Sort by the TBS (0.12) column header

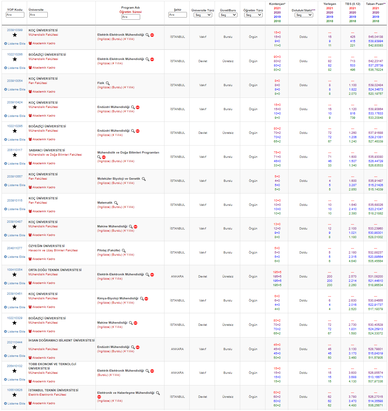point(353,4)
